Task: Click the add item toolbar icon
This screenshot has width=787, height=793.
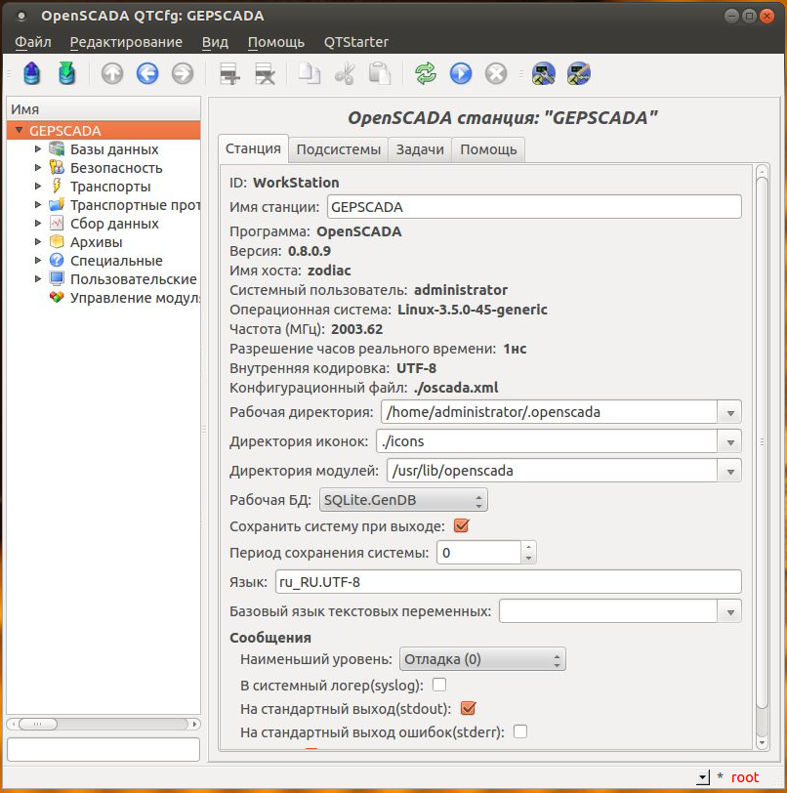Action: (229, 73)
